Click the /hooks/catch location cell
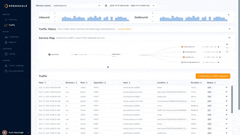The width and height of the screenshot is (240, 135). [172, 101]
